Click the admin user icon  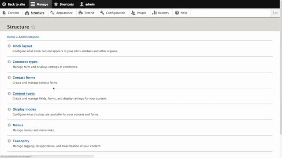click(82, 4)
